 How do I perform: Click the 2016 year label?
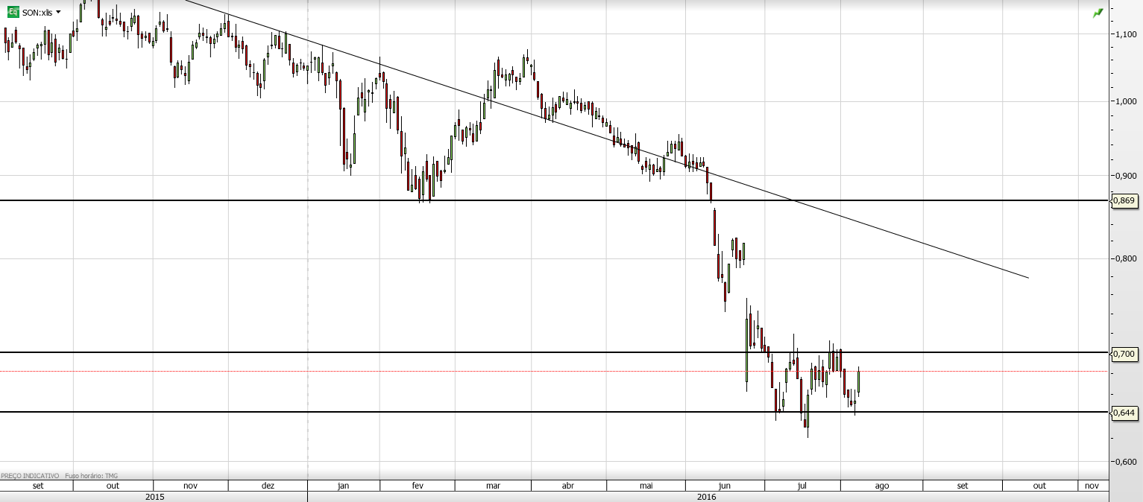706,496
